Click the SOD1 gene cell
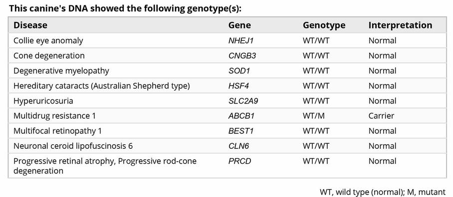 (239, 71)
